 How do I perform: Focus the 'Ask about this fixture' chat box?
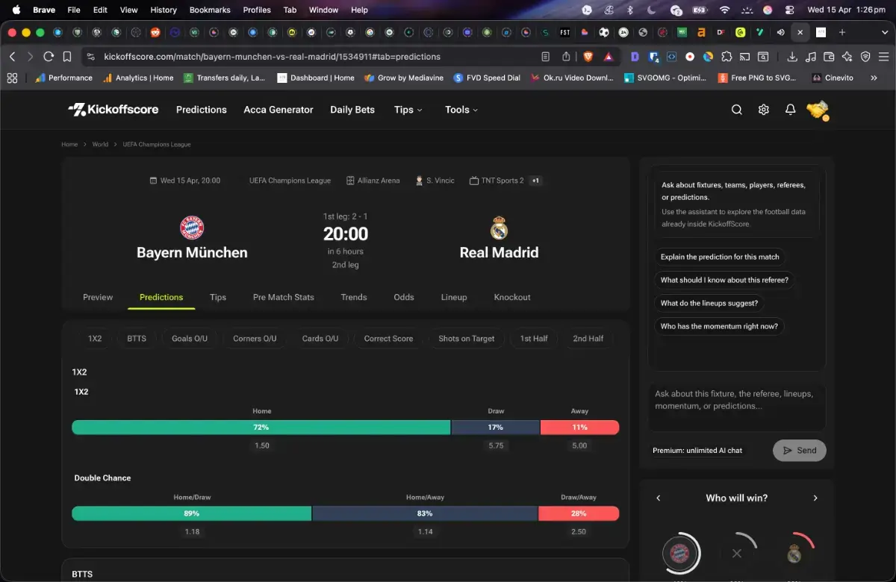click(x=737, y=407)
